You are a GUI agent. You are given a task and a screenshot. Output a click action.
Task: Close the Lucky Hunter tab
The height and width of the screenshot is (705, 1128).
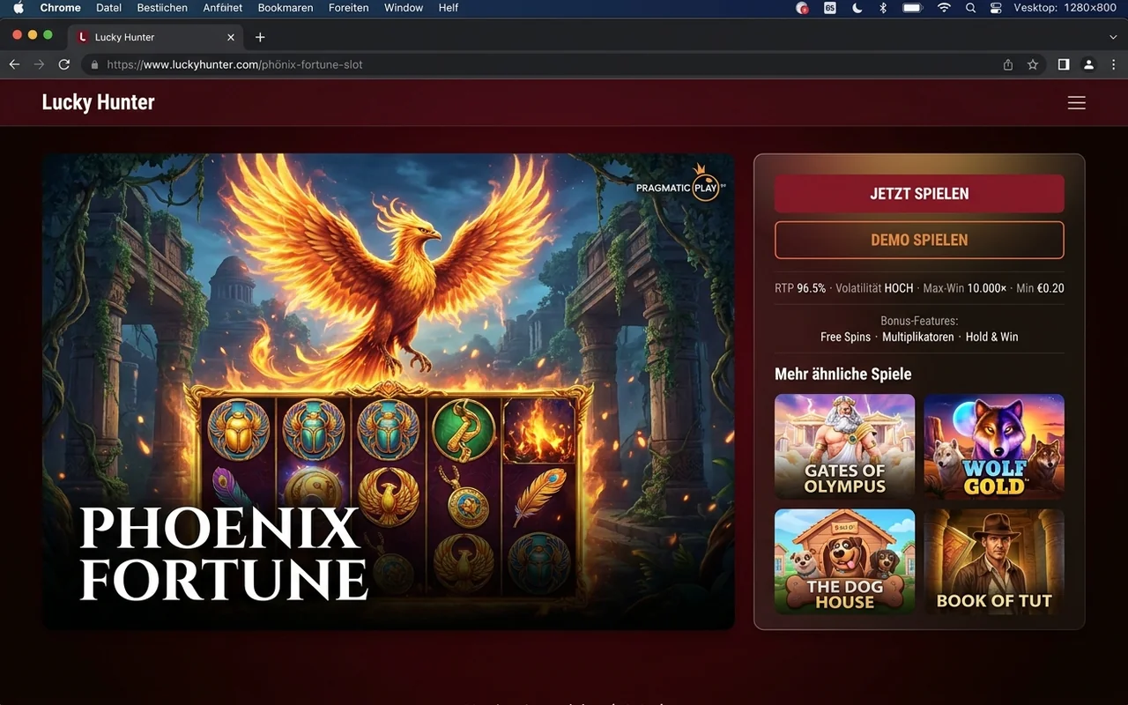point(231,37)
